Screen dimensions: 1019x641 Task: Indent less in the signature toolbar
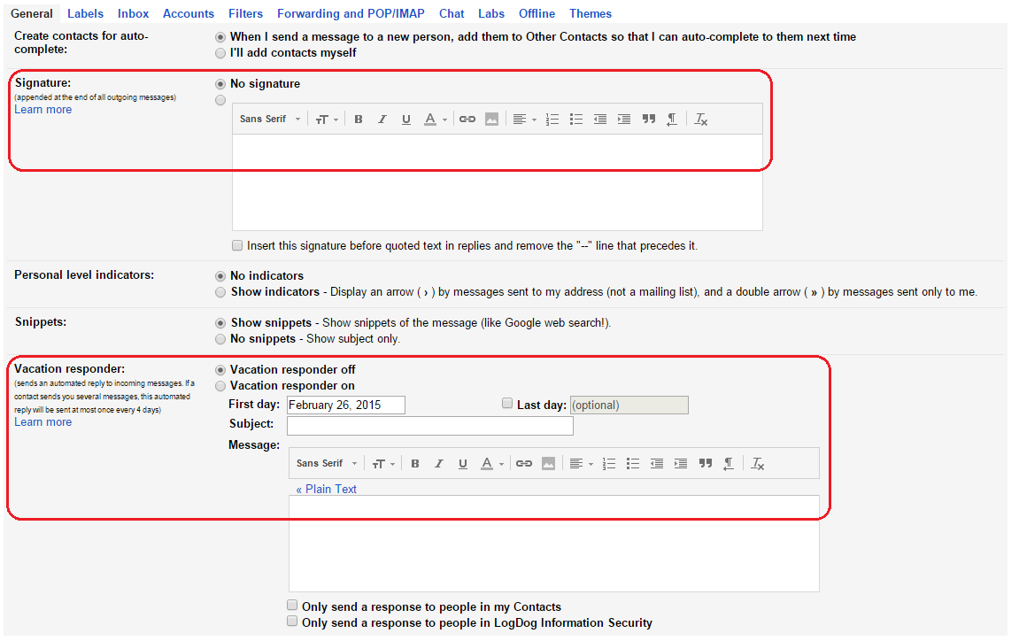coord(600,119)
